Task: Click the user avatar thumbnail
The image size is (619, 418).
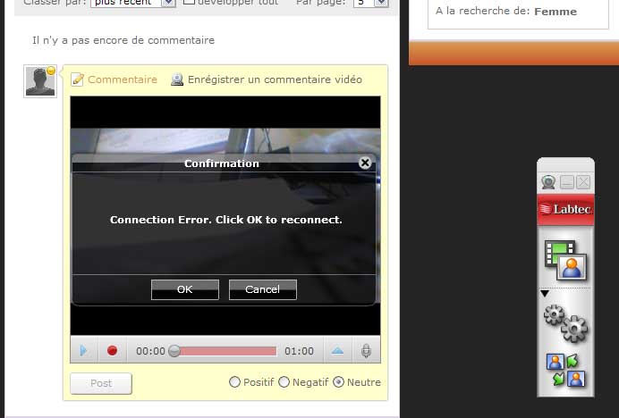Action: (x=40, y=81)
